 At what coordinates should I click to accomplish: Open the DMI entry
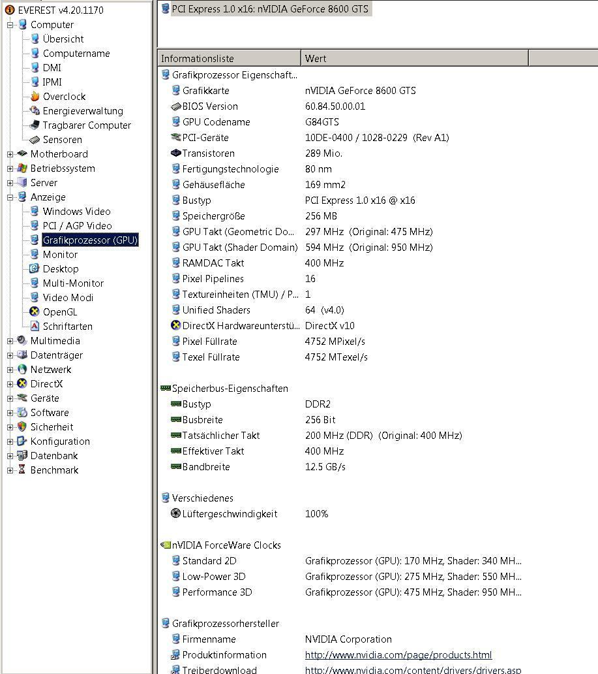pyautogui.click(x=52, y=67)
